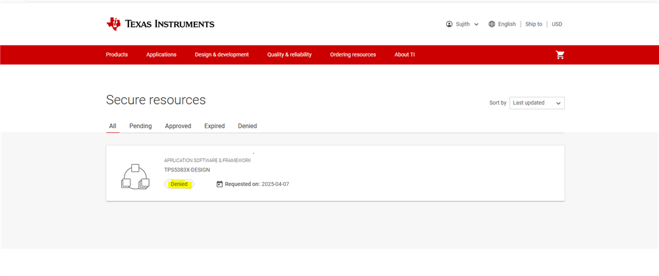
Task: Switch to the Denied tab
Action: pyautogui.click(x=247, y=126)
